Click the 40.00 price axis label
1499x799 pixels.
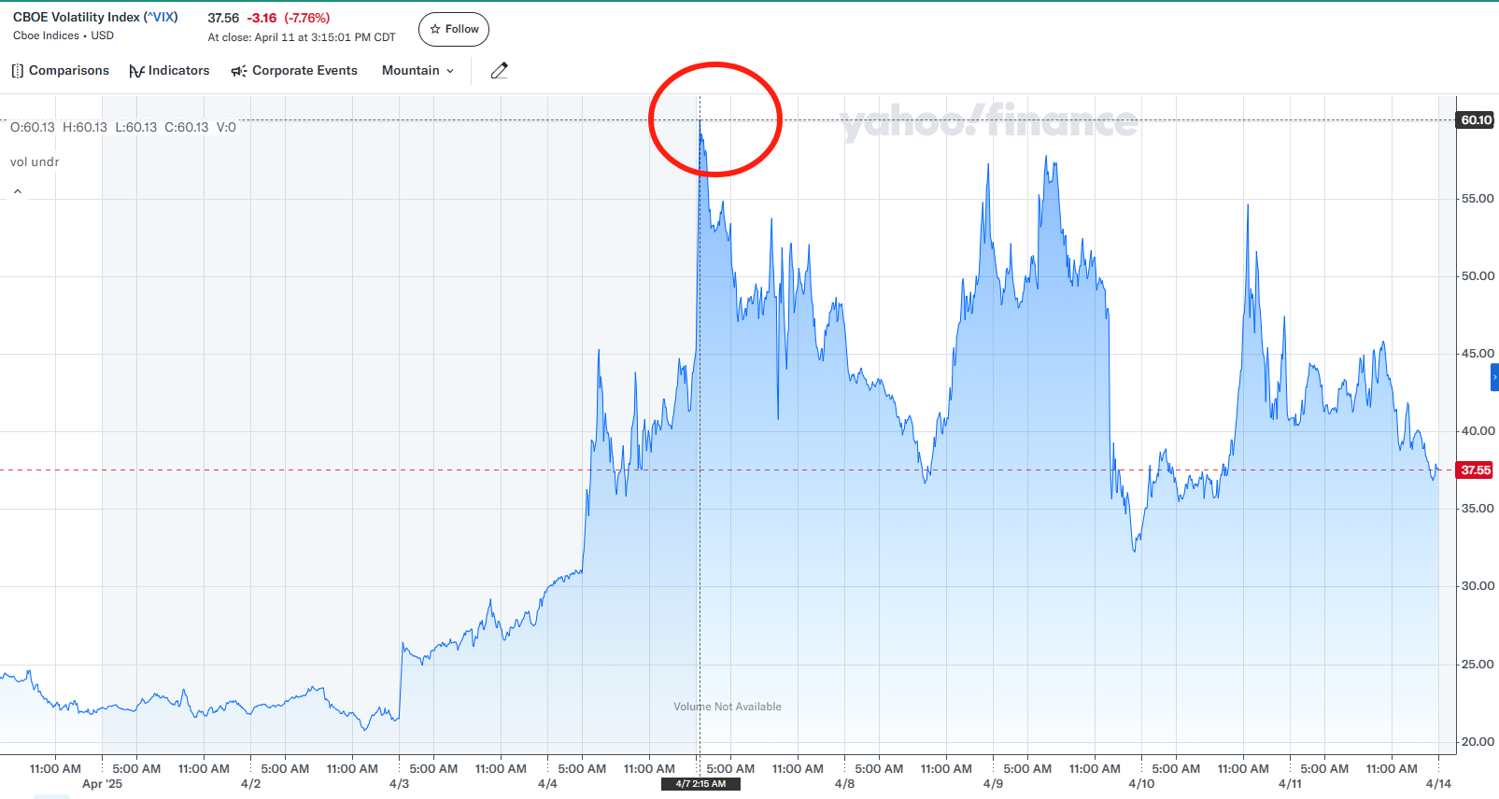point(1478,431)
